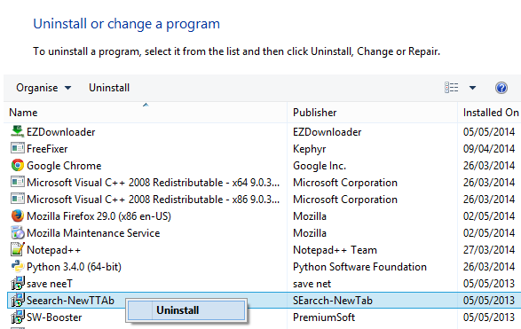Click the save neeT installer icon
Screen dimensions: 521x329
coord(17,283)
